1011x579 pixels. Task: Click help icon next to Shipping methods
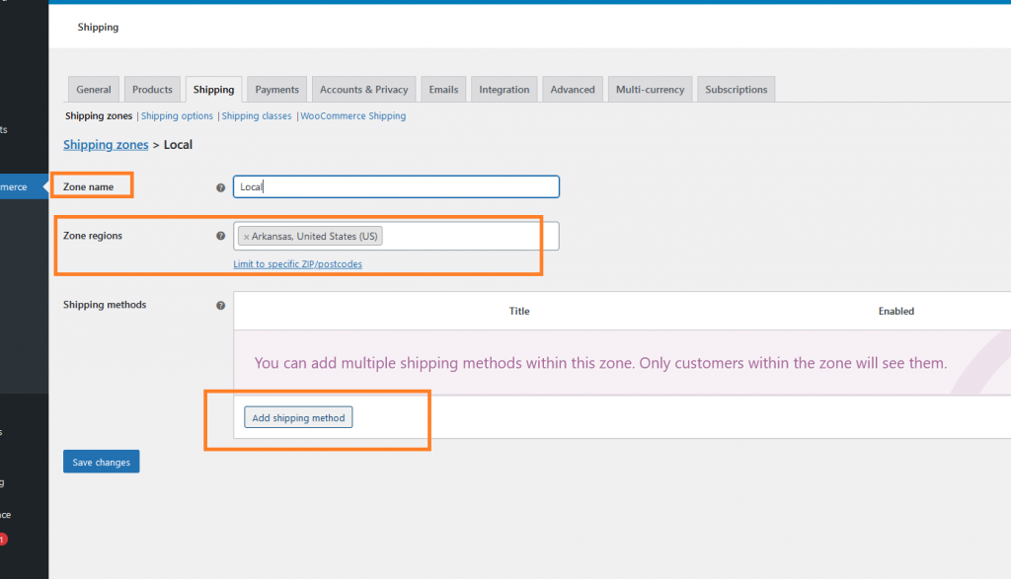(220, 306)
